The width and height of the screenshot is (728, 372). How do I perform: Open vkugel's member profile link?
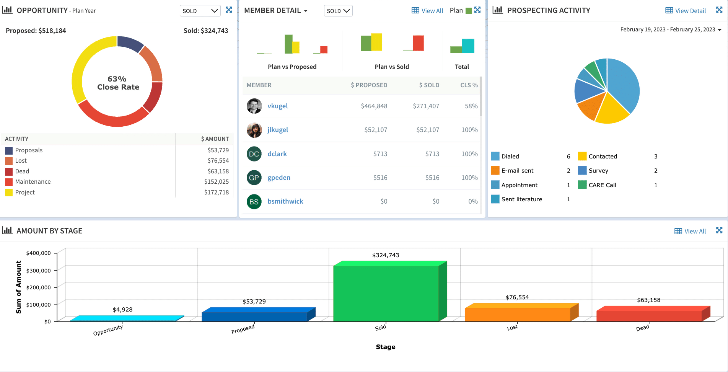pos(278,106)
